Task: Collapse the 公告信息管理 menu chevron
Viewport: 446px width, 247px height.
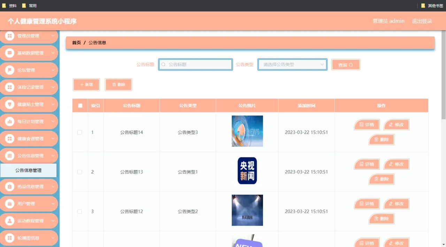Action: coord(53,156)
